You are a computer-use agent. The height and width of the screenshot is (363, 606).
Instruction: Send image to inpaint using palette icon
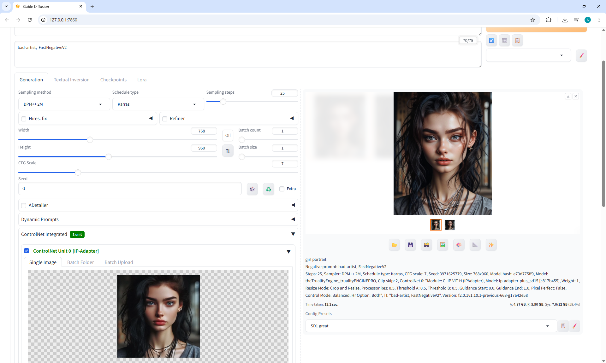pos(459,245)
